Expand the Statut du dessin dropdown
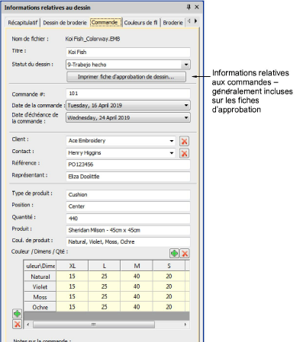This screenshot has width=303, height=342. click(186, 65)
